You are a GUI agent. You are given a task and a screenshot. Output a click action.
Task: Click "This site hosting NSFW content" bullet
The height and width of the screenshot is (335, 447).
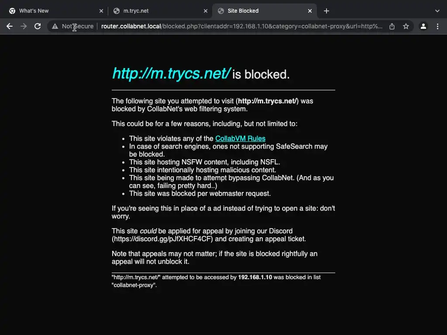pos(204,162)
